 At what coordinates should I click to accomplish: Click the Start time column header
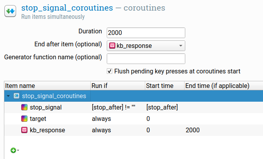(x=164, y=86)
